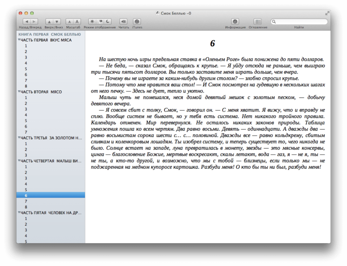Open chapter 7 of ЧАСТЬ ЧЕТВЕРТАЯ
The width and height of the screenshot is (347, 266).
click(x=26, y=201)
